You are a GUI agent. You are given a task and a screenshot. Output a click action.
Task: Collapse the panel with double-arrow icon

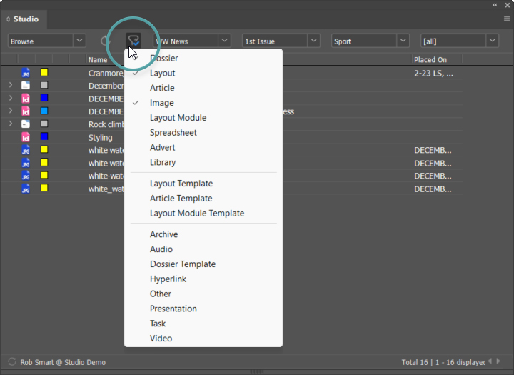pos(495,4)
